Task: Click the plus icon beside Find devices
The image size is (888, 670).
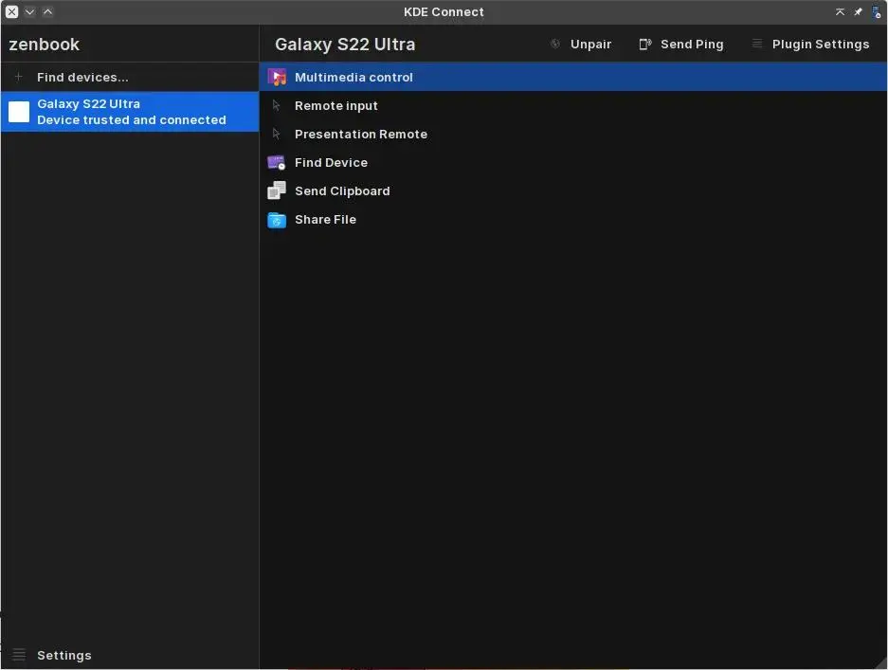Action: 19,77
